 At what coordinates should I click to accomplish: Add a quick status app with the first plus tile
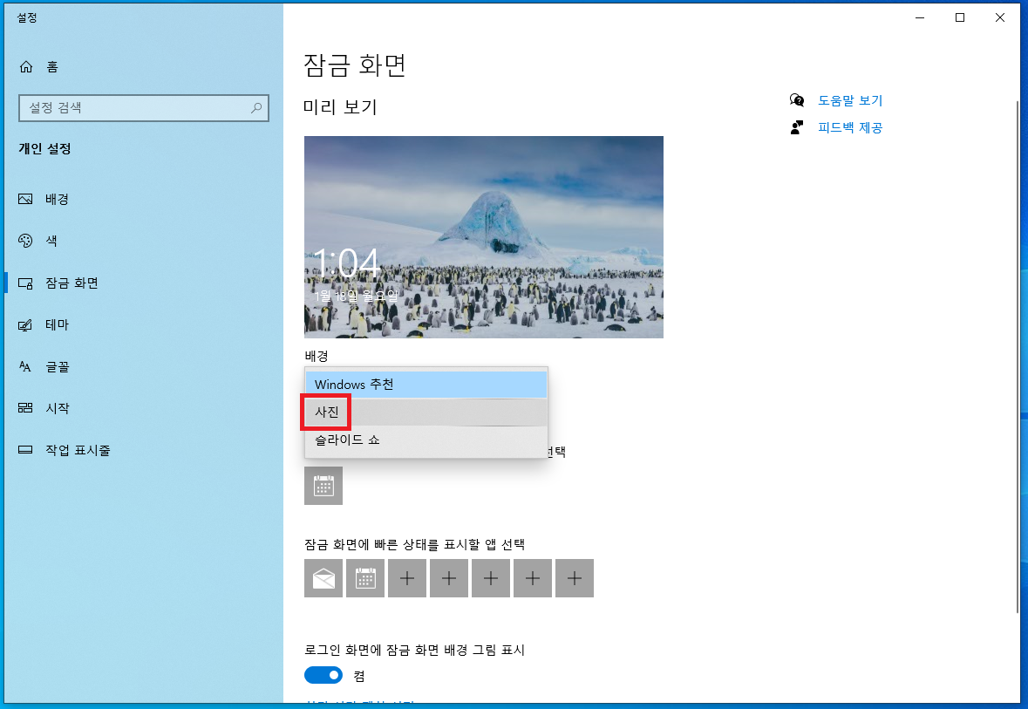pos(407,578)
